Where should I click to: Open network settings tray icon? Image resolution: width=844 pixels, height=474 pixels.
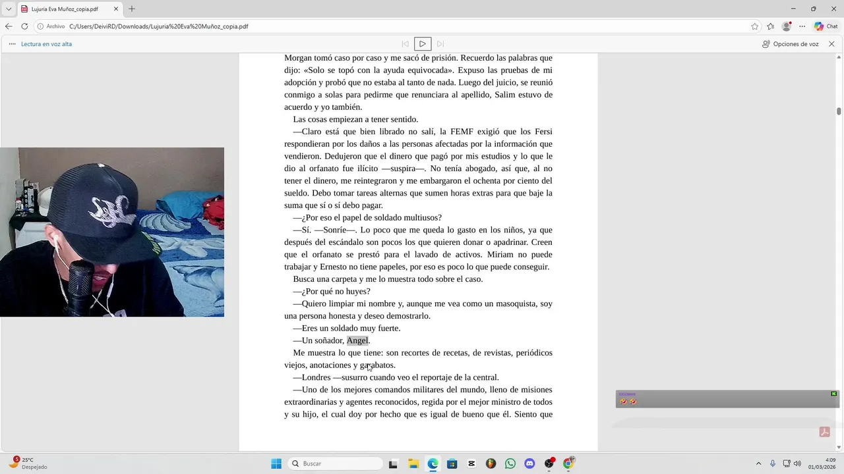click(787, 463)
